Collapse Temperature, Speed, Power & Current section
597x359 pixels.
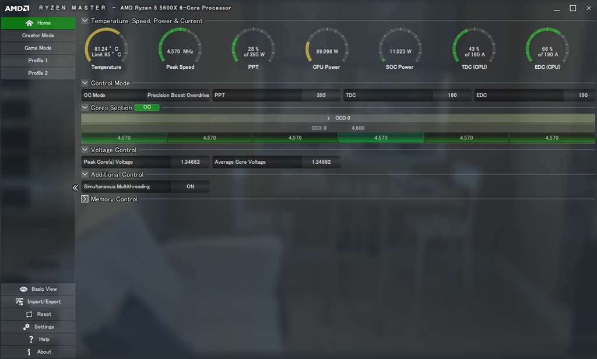click(85, 20)
